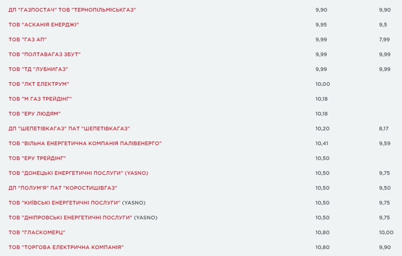
Task: Open ТОВ "ЕРУ ТРЕЙДІНГ" link
Action: 37,158
